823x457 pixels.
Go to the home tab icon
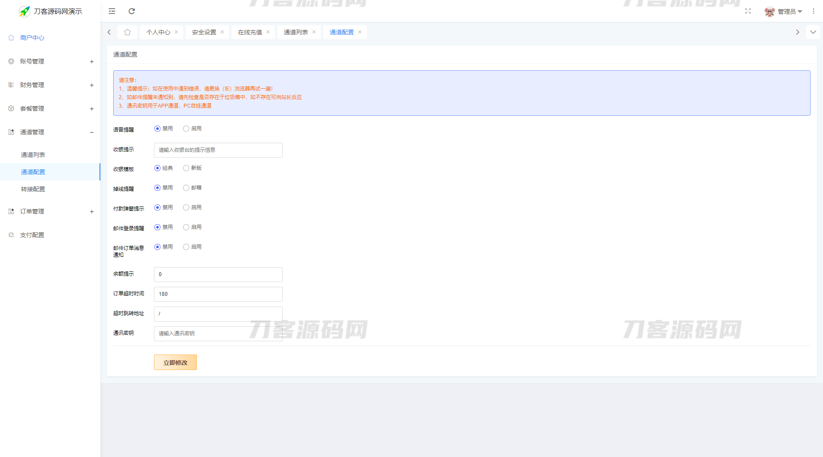click(x=127, y=32)
